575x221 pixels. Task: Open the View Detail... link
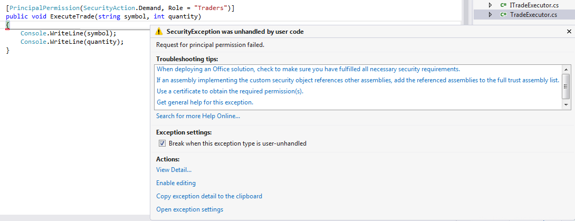pyautogui.click(x=174, y=170)
